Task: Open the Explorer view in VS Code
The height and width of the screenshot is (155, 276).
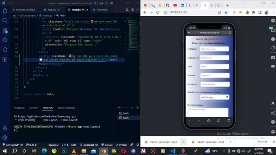Action: [x=5, y=11]
